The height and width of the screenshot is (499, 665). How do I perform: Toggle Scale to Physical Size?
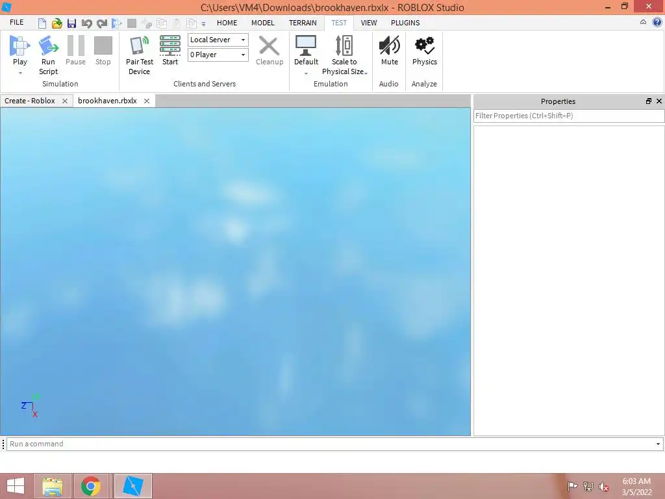pyautogui.click(x=344, y=55)
